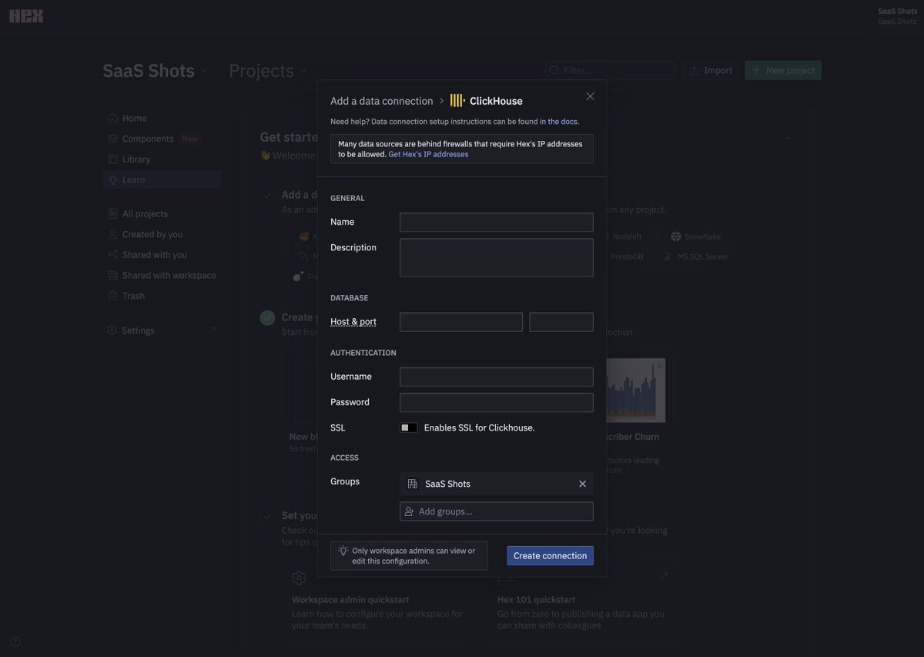The height and width of the screenshot is (657, 924).
Task: Click the Create connection button
Action: click(550, 556)
